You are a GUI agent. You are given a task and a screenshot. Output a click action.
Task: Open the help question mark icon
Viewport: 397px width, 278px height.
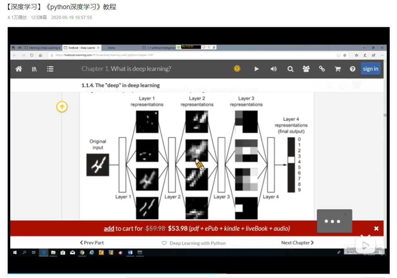coord(353,69)
